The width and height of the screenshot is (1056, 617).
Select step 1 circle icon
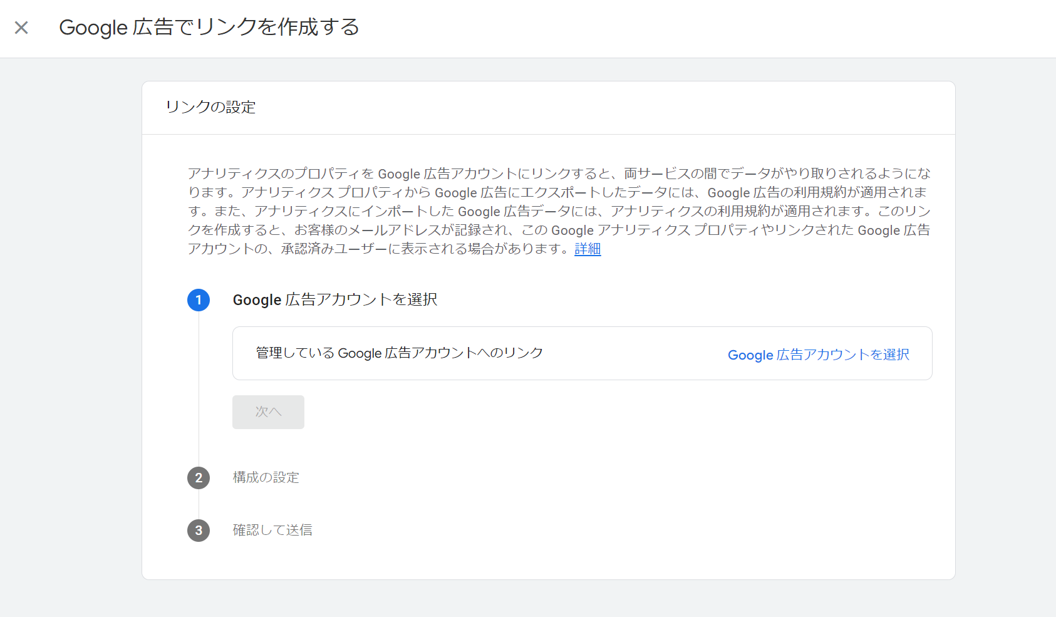(x=199, y=300)
